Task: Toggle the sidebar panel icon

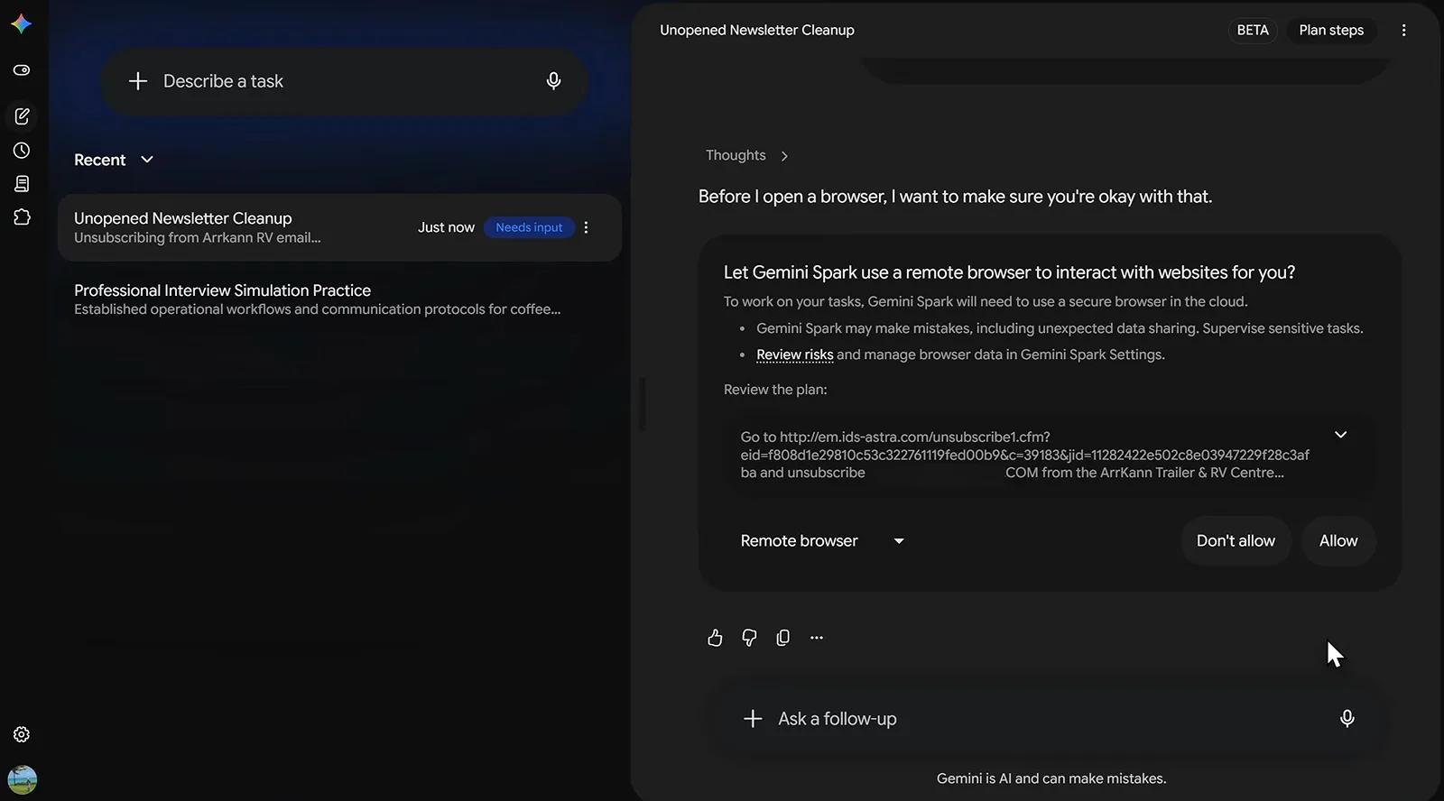Action: tap(22, 70)
